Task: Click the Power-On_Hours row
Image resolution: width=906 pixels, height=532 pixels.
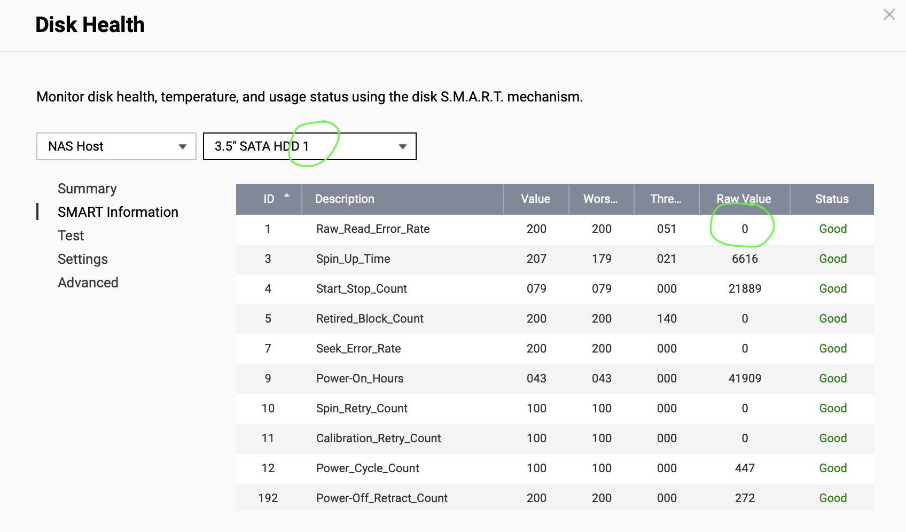Action: pos(360,379)
